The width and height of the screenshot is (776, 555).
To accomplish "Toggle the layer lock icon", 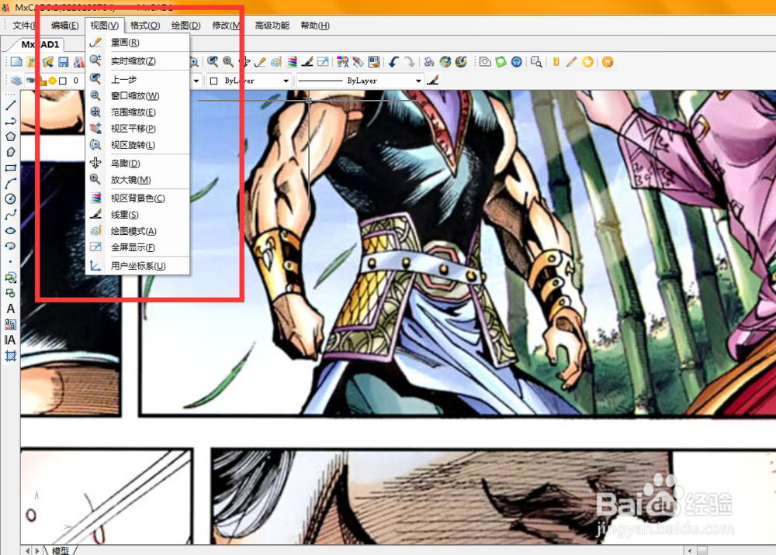I will tap(43, 81).
